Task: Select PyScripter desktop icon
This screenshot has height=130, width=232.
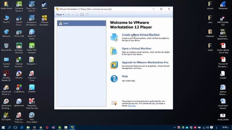Action: point(7,116)
